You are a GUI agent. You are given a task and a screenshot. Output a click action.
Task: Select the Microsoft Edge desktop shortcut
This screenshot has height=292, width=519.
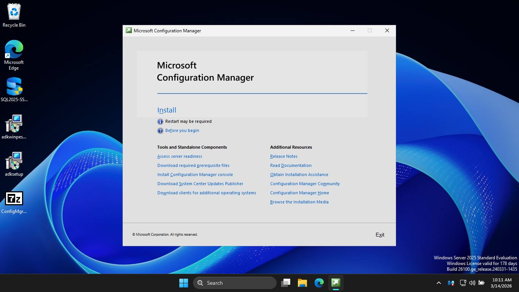pyautogui.click(x=14, y=55)
